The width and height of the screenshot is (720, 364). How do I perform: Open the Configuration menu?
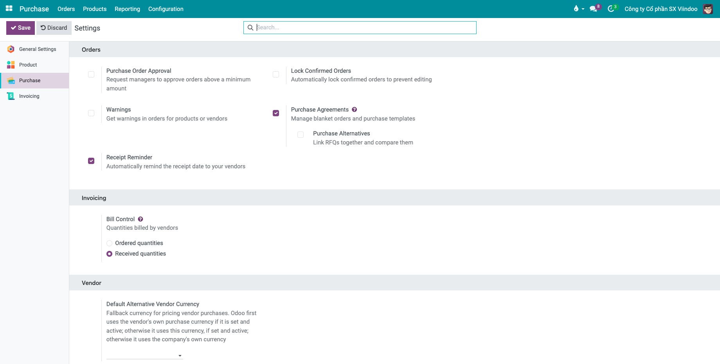tap(166, 9)
